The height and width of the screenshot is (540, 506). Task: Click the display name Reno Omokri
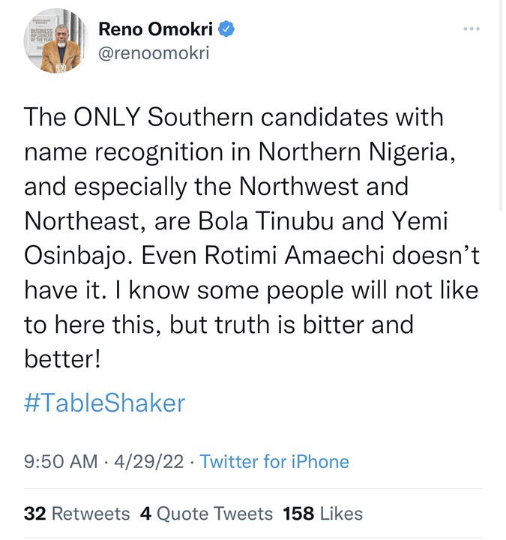point(157,29)
